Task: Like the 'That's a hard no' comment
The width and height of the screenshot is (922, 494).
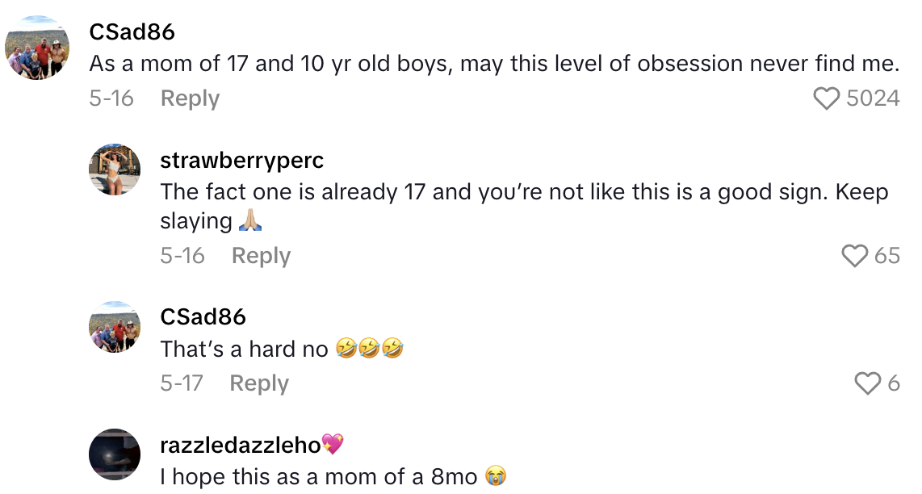Action: [870, 383]
